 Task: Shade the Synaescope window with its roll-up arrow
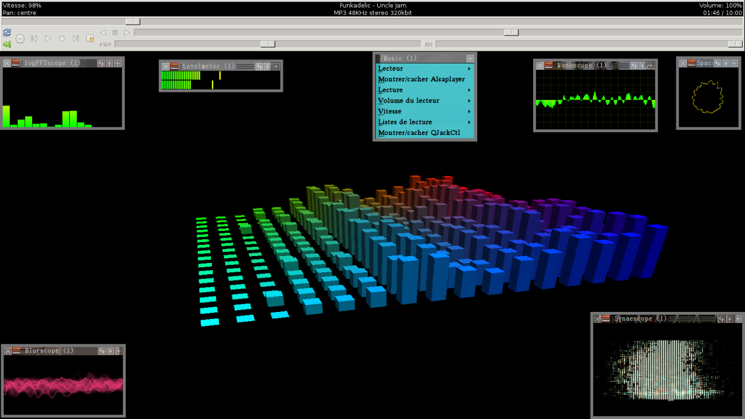coord(729,319)
